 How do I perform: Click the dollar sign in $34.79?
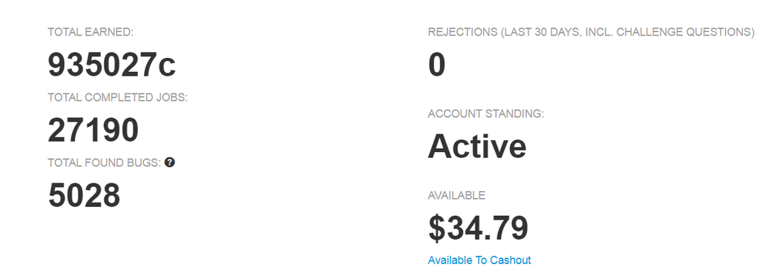click(436, 228)
